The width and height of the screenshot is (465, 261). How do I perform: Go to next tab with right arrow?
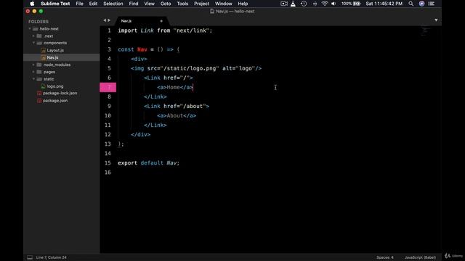coord(109,20)
